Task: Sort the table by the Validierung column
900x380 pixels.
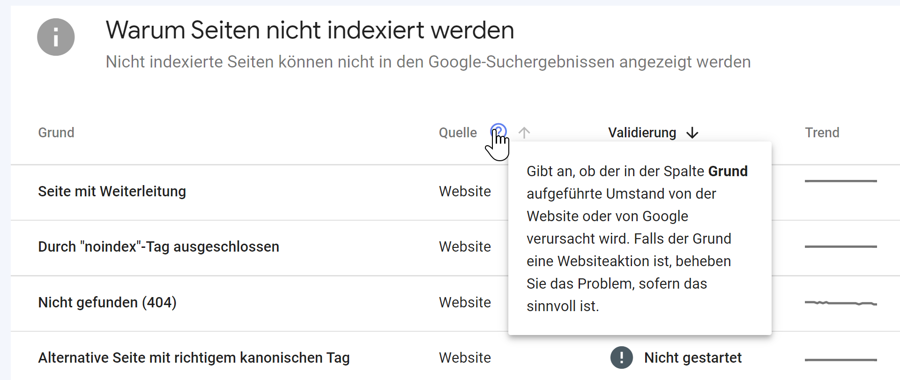Action: coord(642,133)
